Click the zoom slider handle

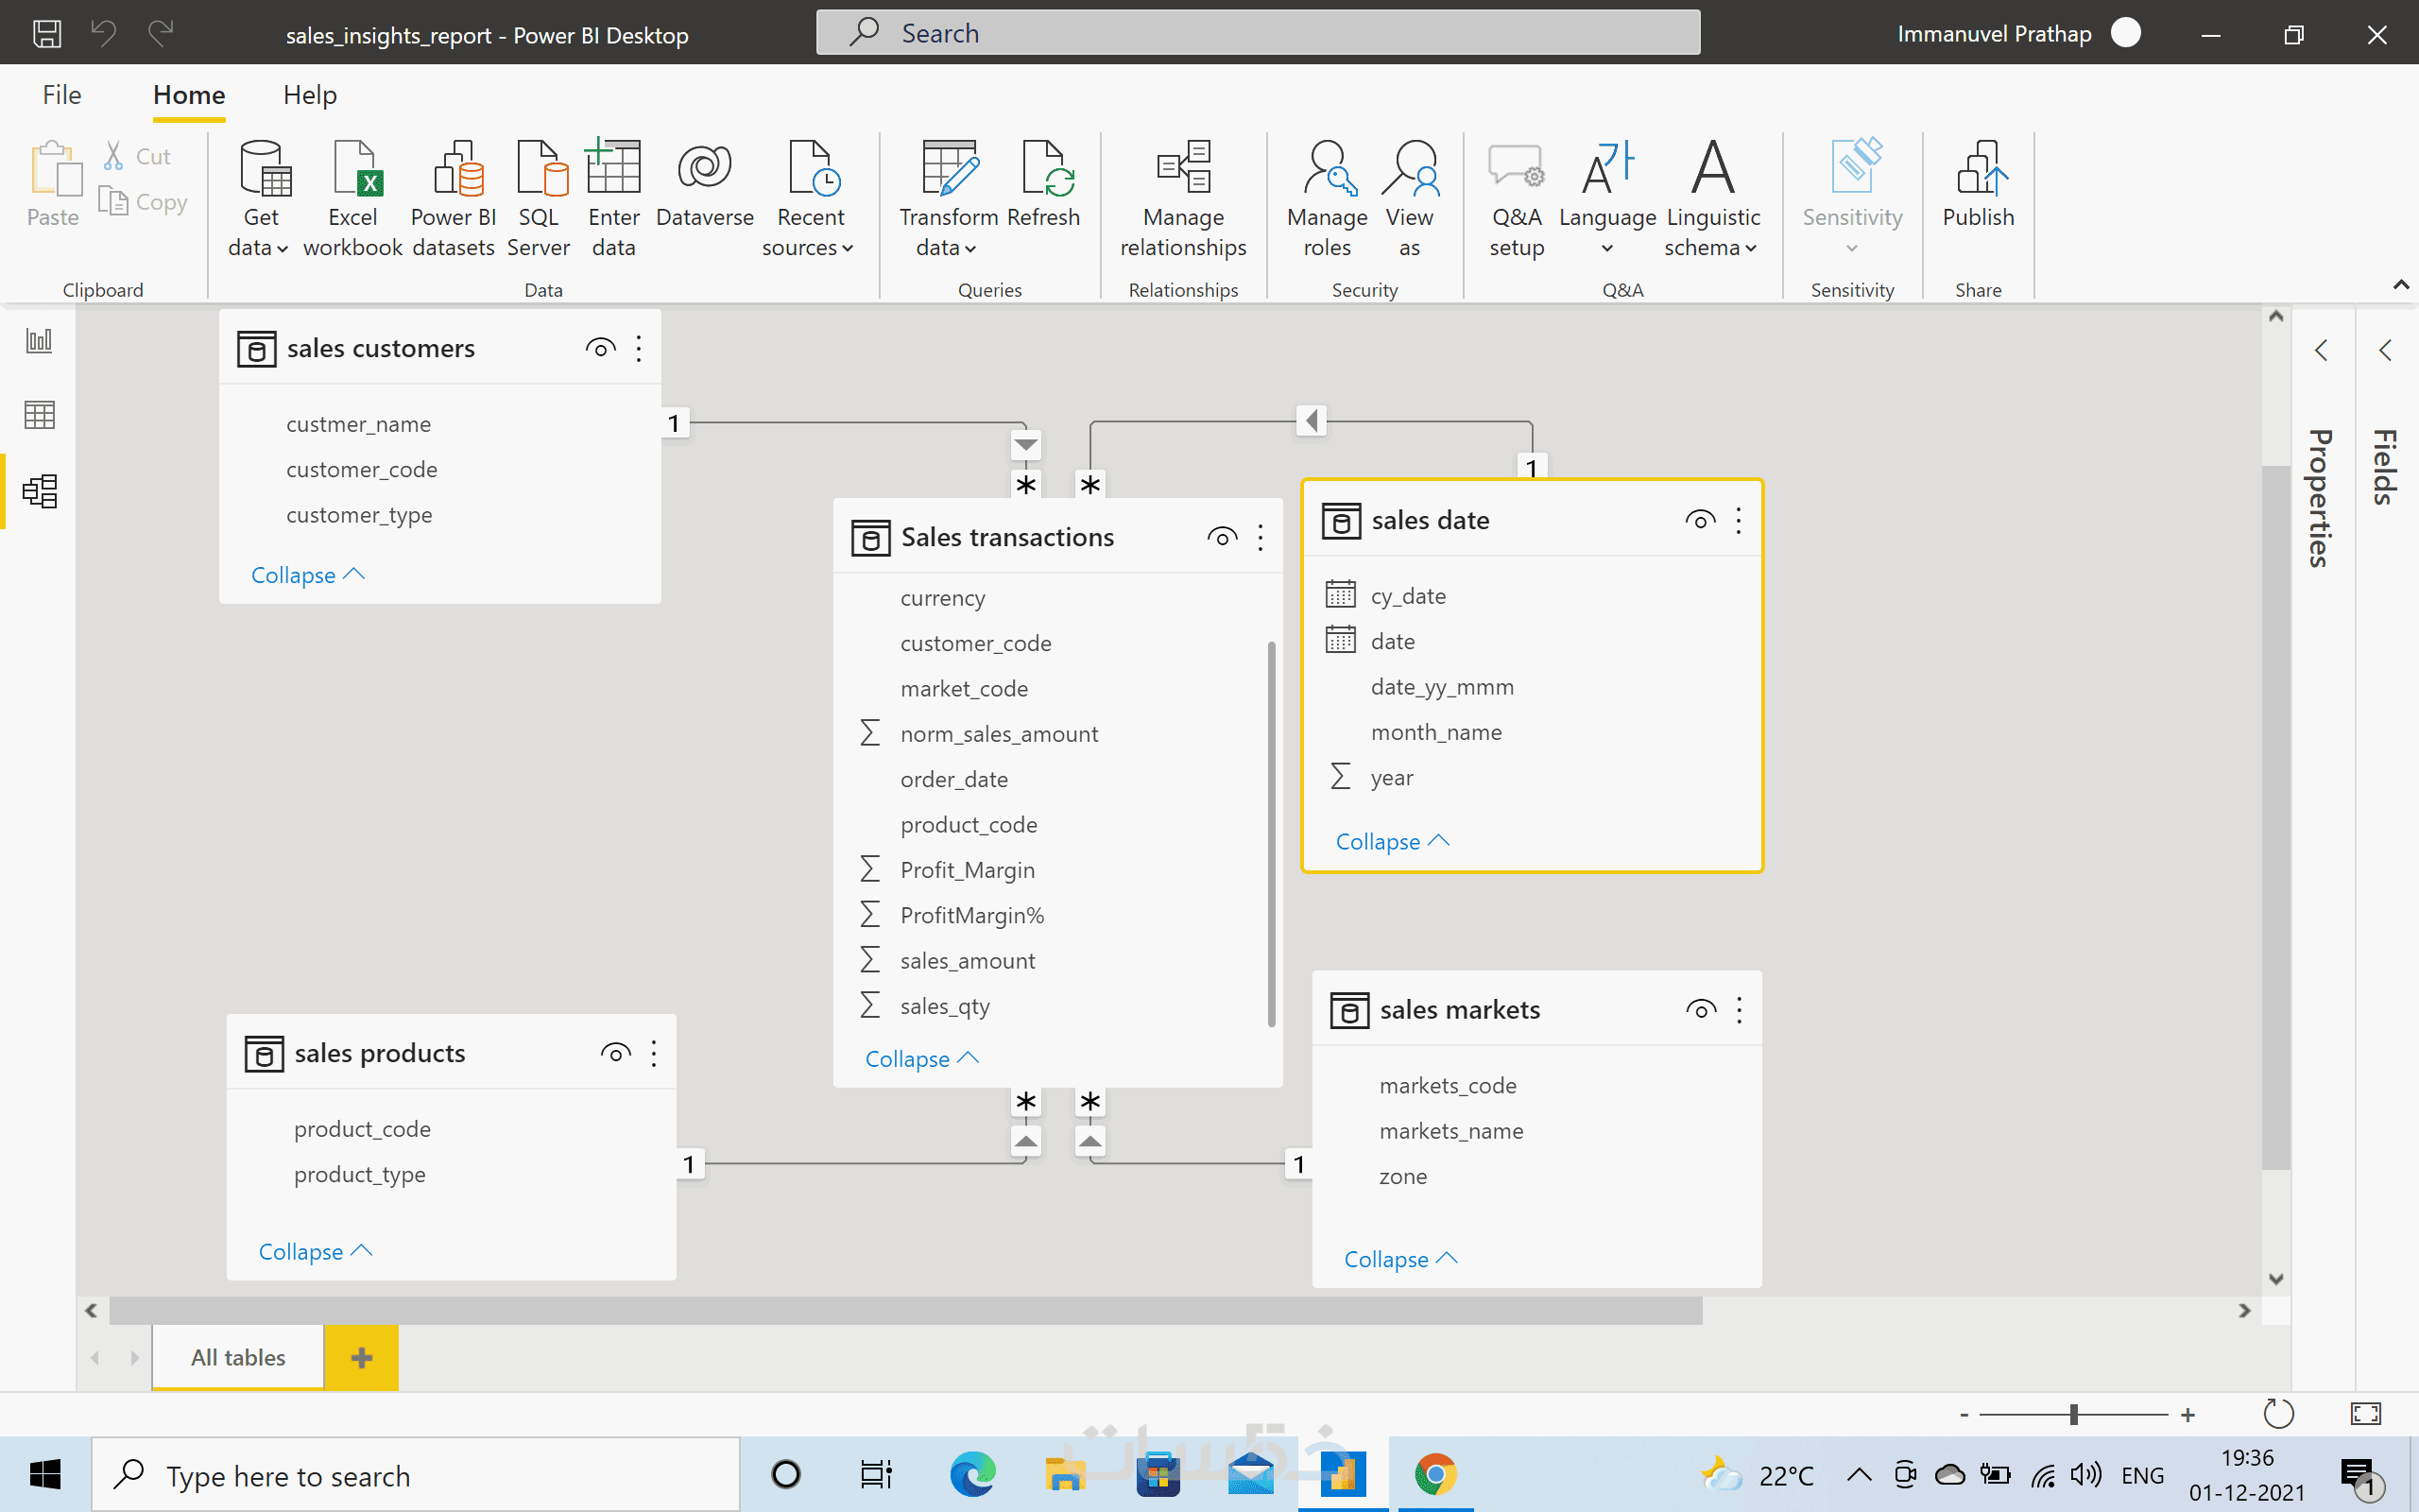click(2074, 1414)
